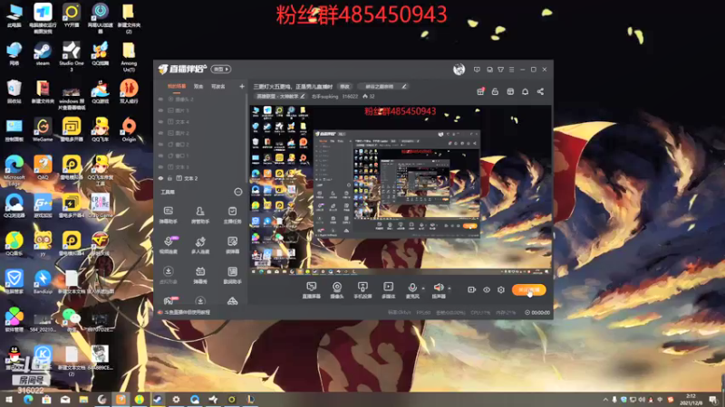Open the gift box icon with red dot
Viewport: 725px width, 407px height.
(480, 91)
